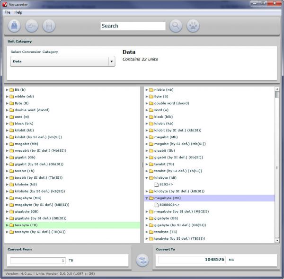
Task: Collapse megabyte (MB) in the right tree
Action: 147,198
